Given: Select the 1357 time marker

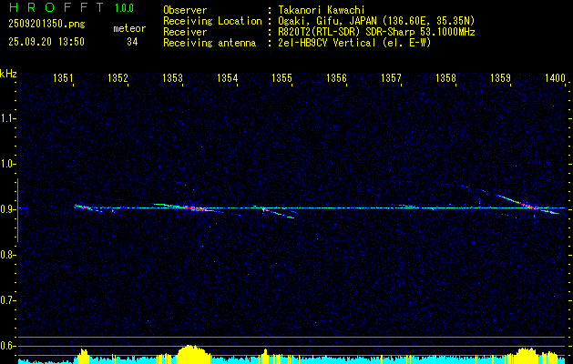Looking at the screenshot, I should [392, 79].
